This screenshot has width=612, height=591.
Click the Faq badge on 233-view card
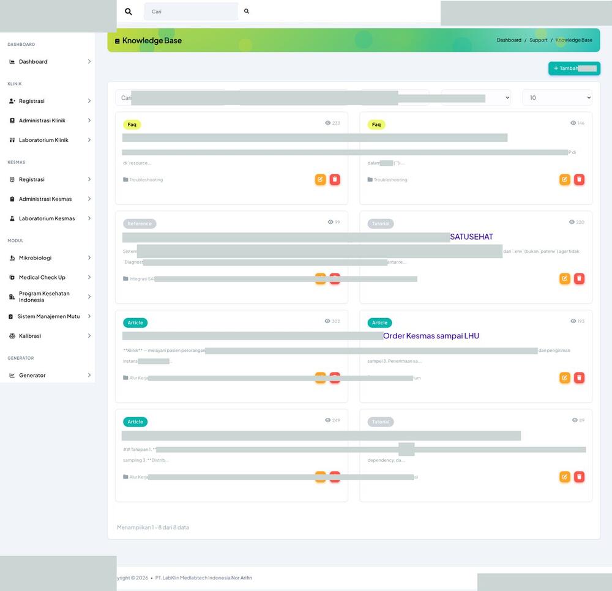[132, 124]
